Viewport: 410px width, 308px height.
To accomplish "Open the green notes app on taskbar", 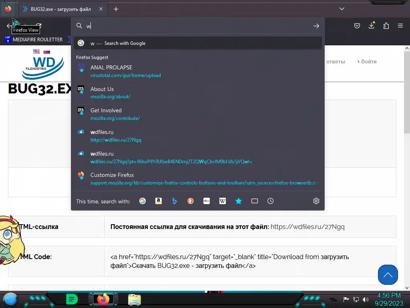I will coord(72,299).
